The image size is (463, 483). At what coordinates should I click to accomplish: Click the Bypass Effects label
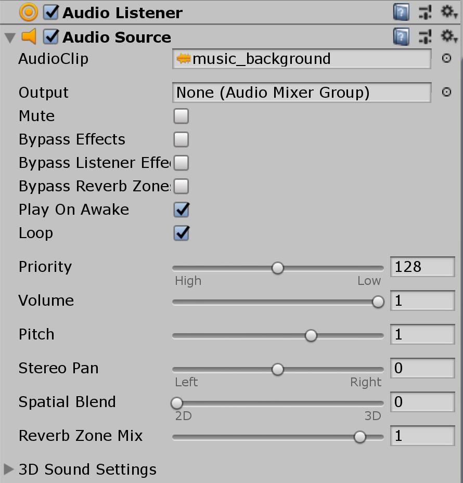[72, 140]
